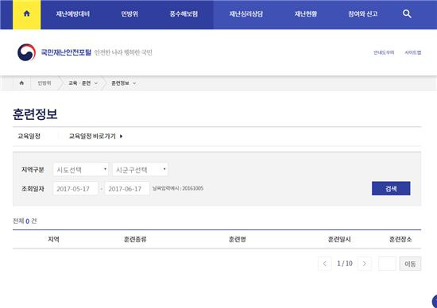This screenshot has height=308, width=437.
Task: Click the 국민재난안전포털 site title
Action: [66, 52]
